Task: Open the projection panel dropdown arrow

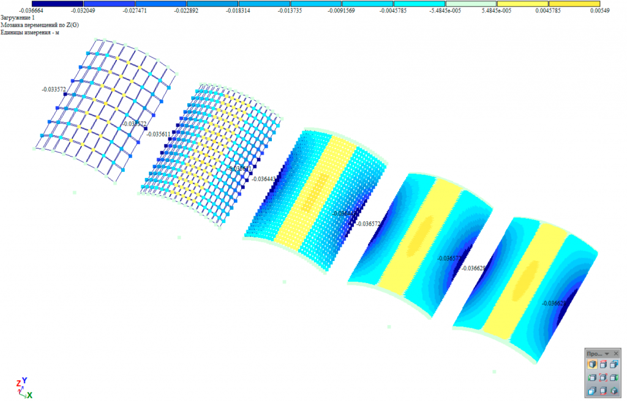Action: [x=607, y=353]
